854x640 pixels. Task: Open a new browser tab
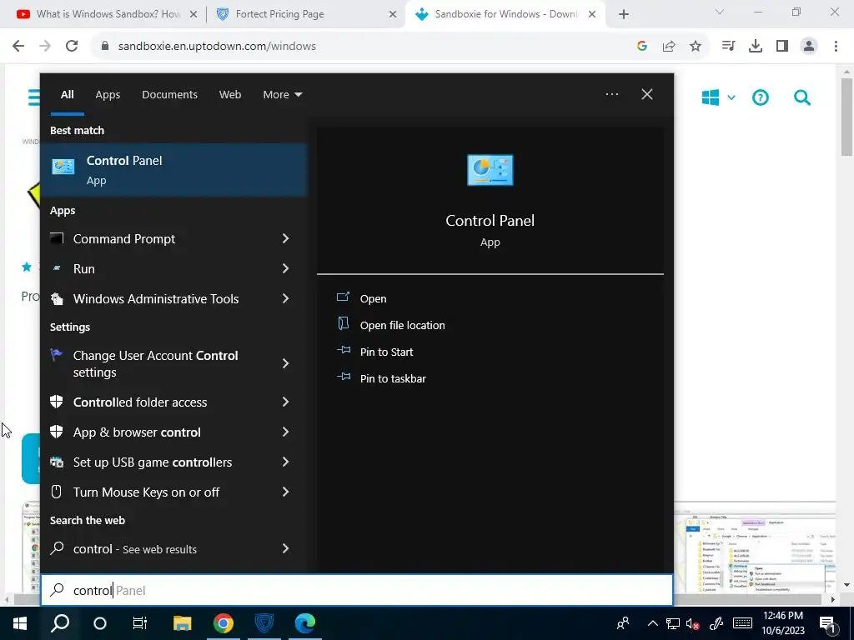coord(624,15)
